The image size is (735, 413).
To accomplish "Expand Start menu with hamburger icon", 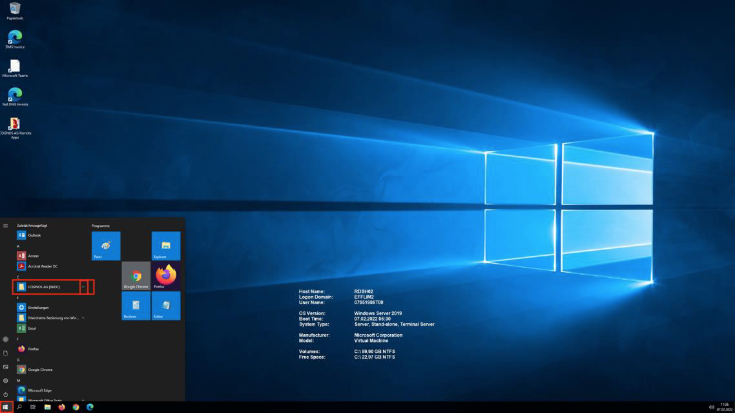I will pyautogui.click(x=6, y=226).
